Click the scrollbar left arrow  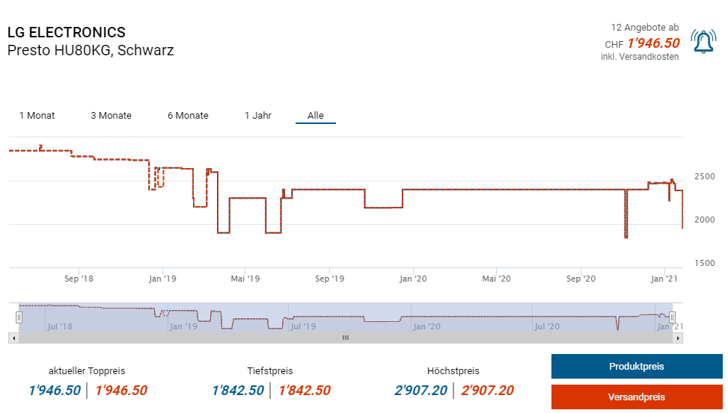(x=13, y=338)
